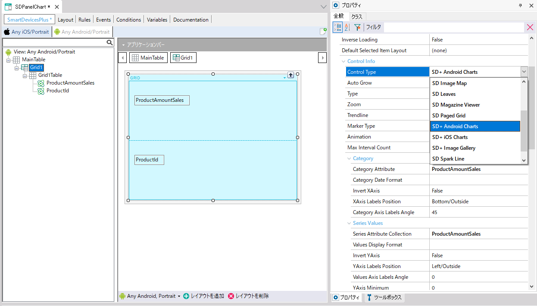Open the Layout tab
This screenshot has width=537, height=306.
coord(66,19)
